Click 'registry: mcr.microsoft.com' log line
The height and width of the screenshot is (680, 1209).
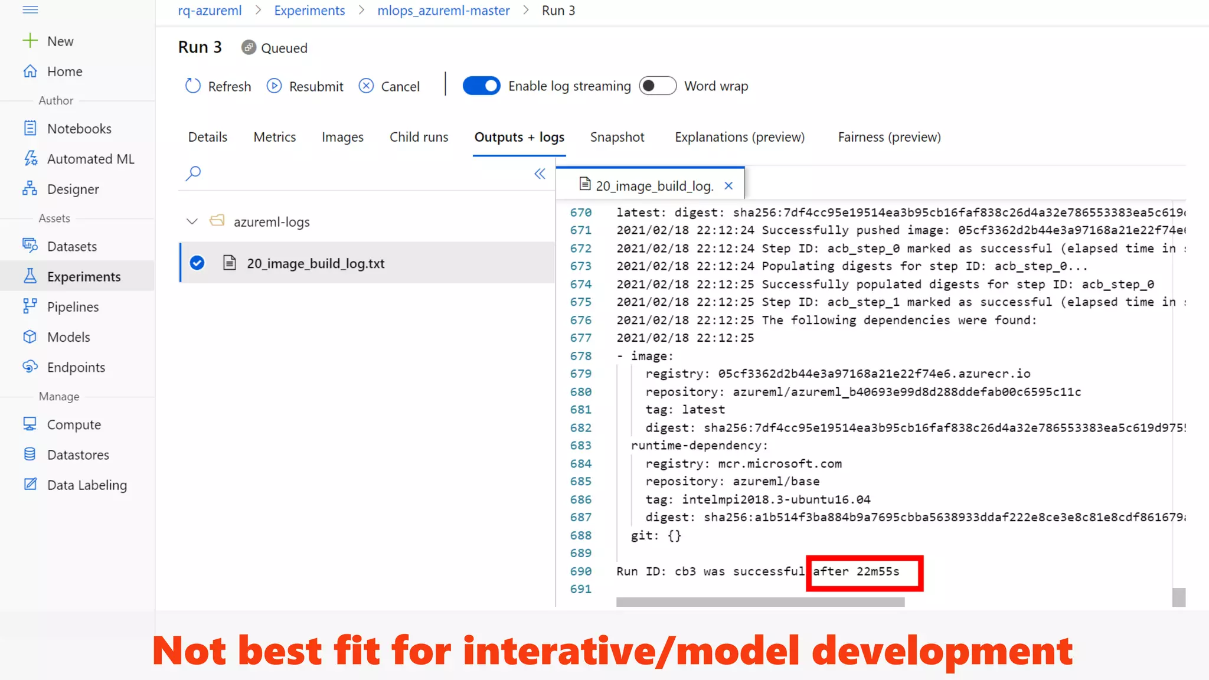(744, 464)
